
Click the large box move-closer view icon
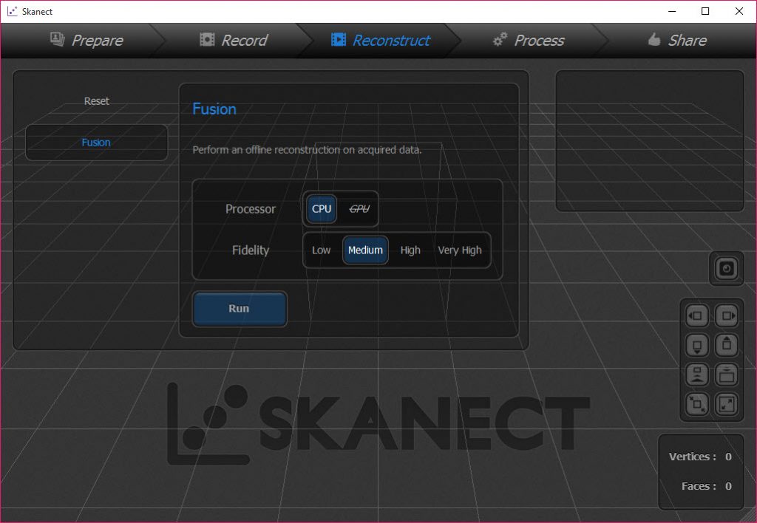726,375
